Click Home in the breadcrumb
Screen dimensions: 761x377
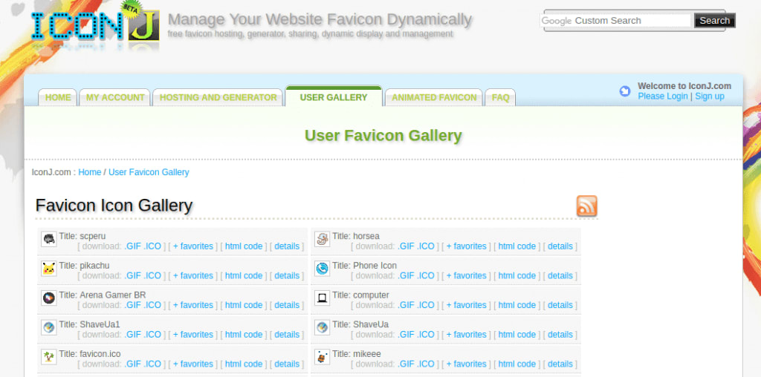(x=90, y=172)
